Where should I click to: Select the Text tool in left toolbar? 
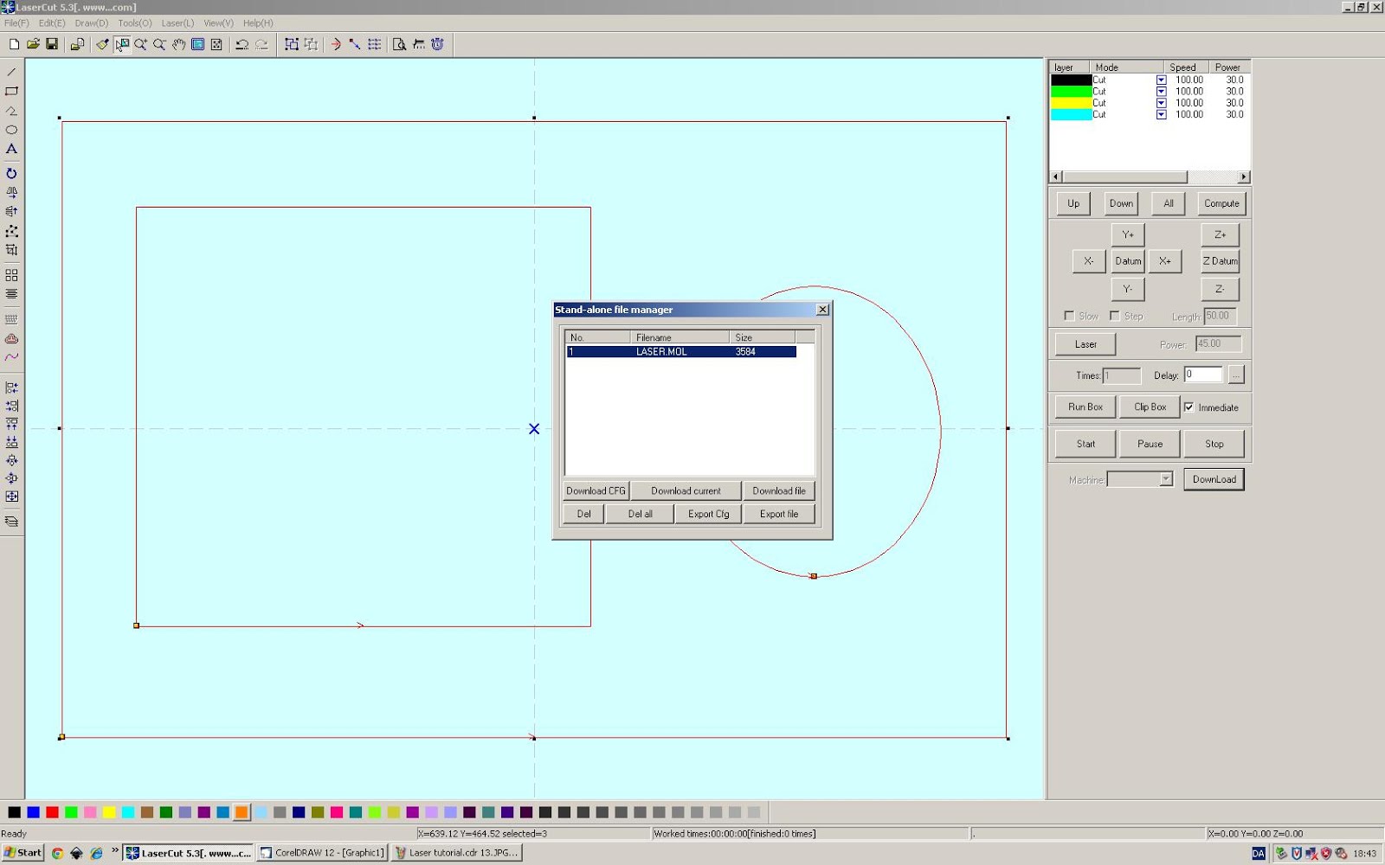(x=11, y=149)
